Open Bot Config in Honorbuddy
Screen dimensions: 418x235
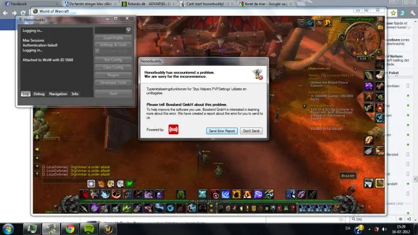[113, 60]
